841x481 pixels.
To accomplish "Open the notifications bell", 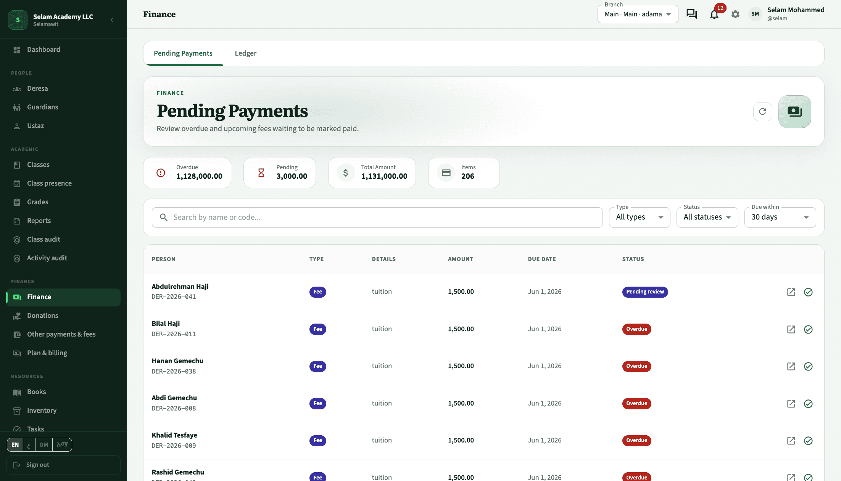I will coord(714,14).
